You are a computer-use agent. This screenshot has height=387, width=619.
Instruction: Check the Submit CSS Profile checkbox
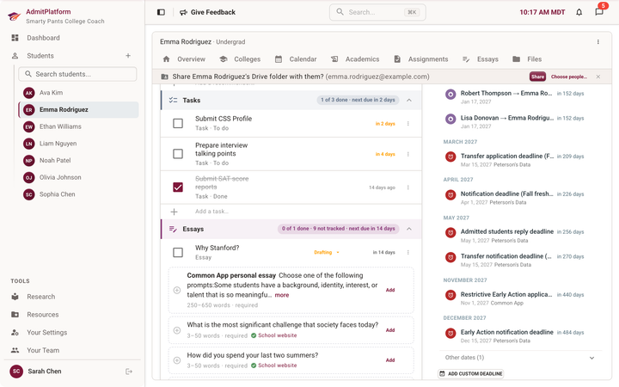tap(178, 123)
